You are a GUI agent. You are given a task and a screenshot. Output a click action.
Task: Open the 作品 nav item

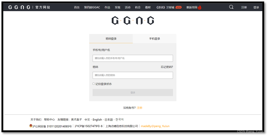click(107, 7)
